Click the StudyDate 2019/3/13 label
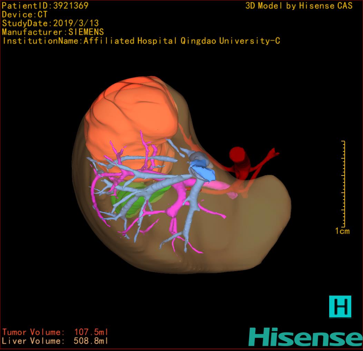Image resolution: width=363 pixels, height=351 pixels. pos(50,23)
